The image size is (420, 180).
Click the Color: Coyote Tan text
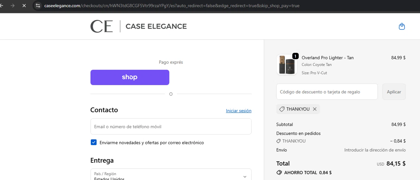pos(316,65)
